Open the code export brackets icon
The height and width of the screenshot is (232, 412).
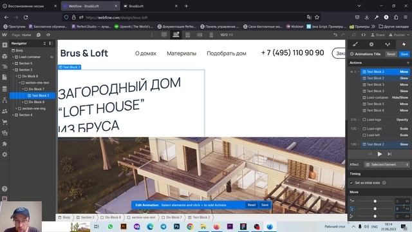[x=363, y=35]
